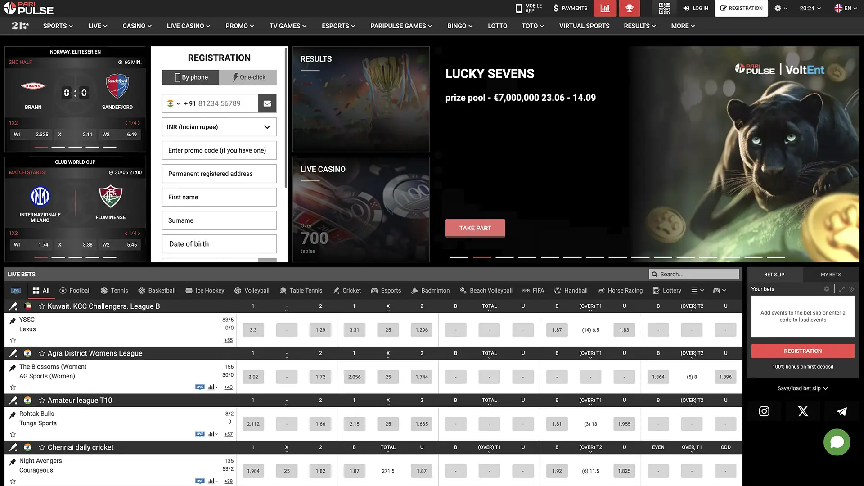This screenshot has width=864, height=486.
Task: Open the QR code icon
Action: pyautogui.click(x=665, y=8)
